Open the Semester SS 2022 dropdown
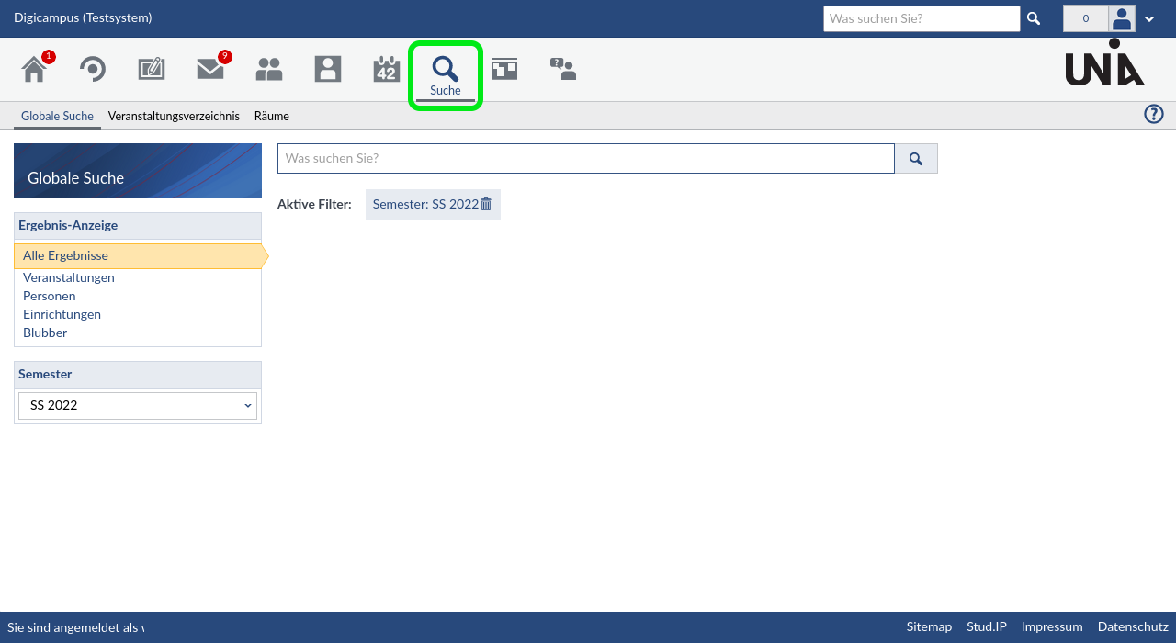 138,405
